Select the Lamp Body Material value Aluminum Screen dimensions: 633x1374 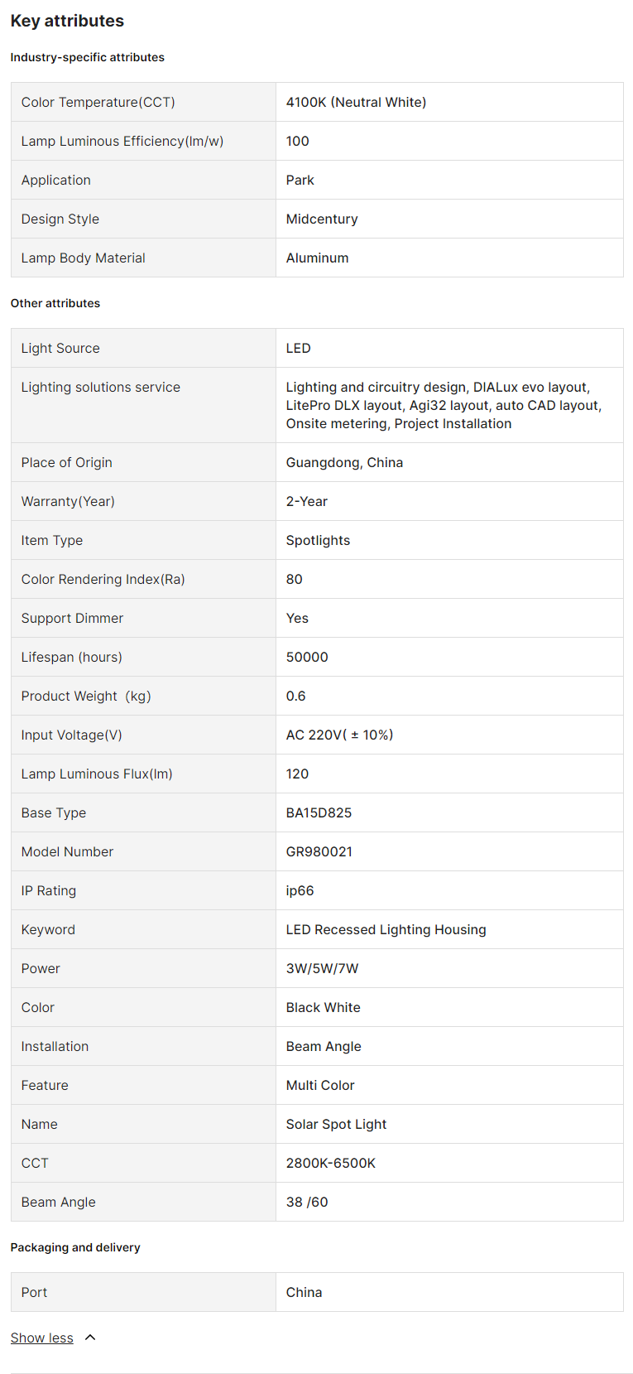point(317,258)
